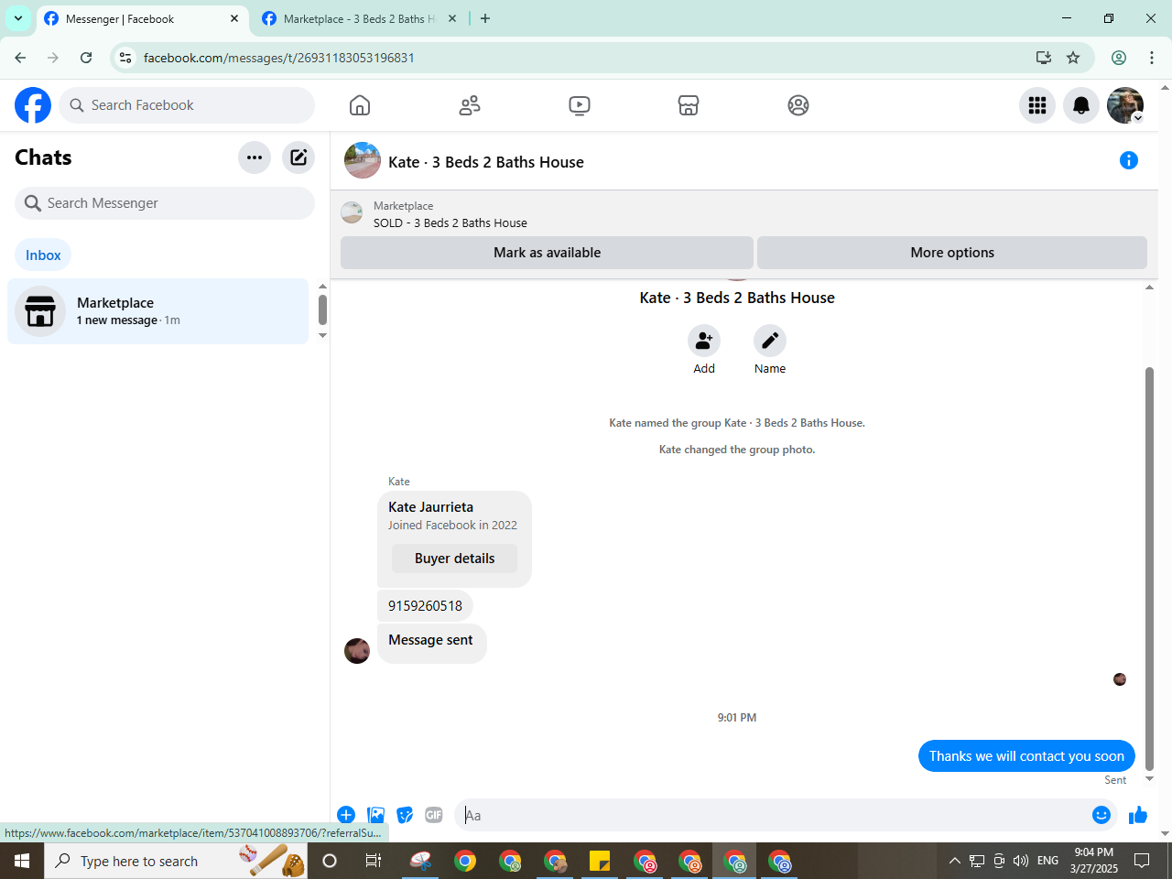Click the chat list scroll down arrow
The height and width of the screenshot is (879, 1172).
(x=322, y=336)
